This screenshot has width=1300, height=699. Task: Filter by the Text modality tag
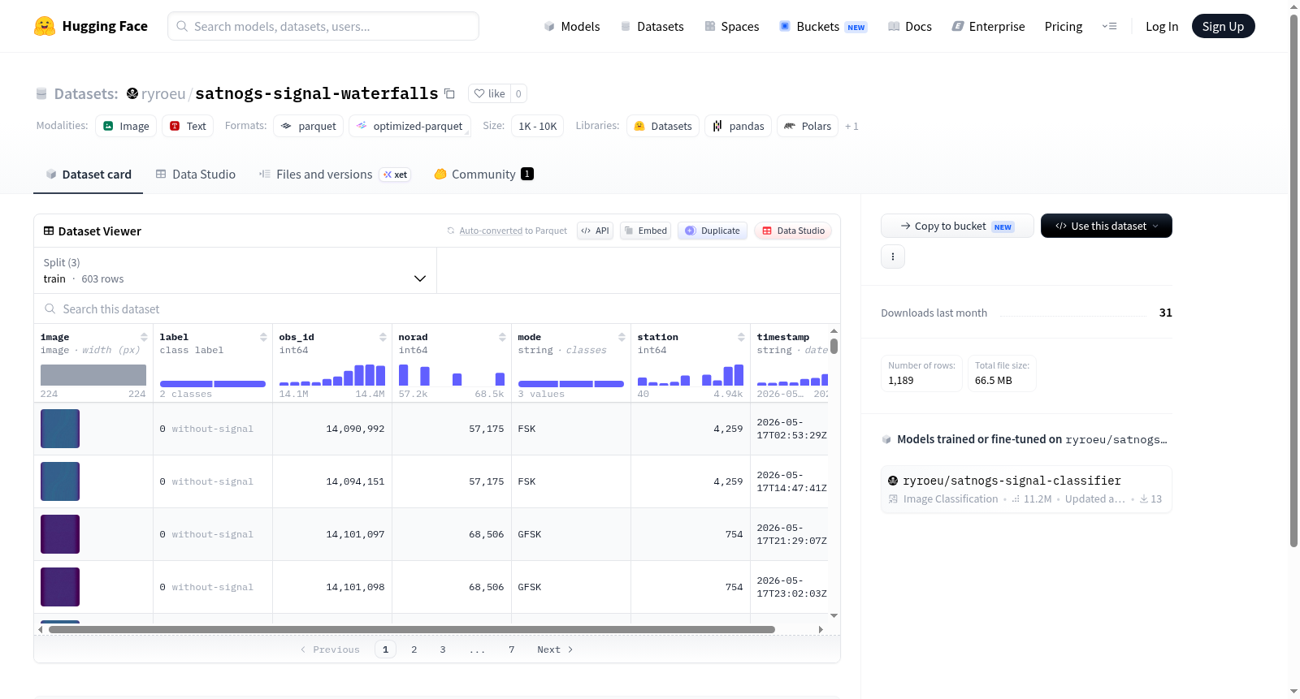point(188,126)
